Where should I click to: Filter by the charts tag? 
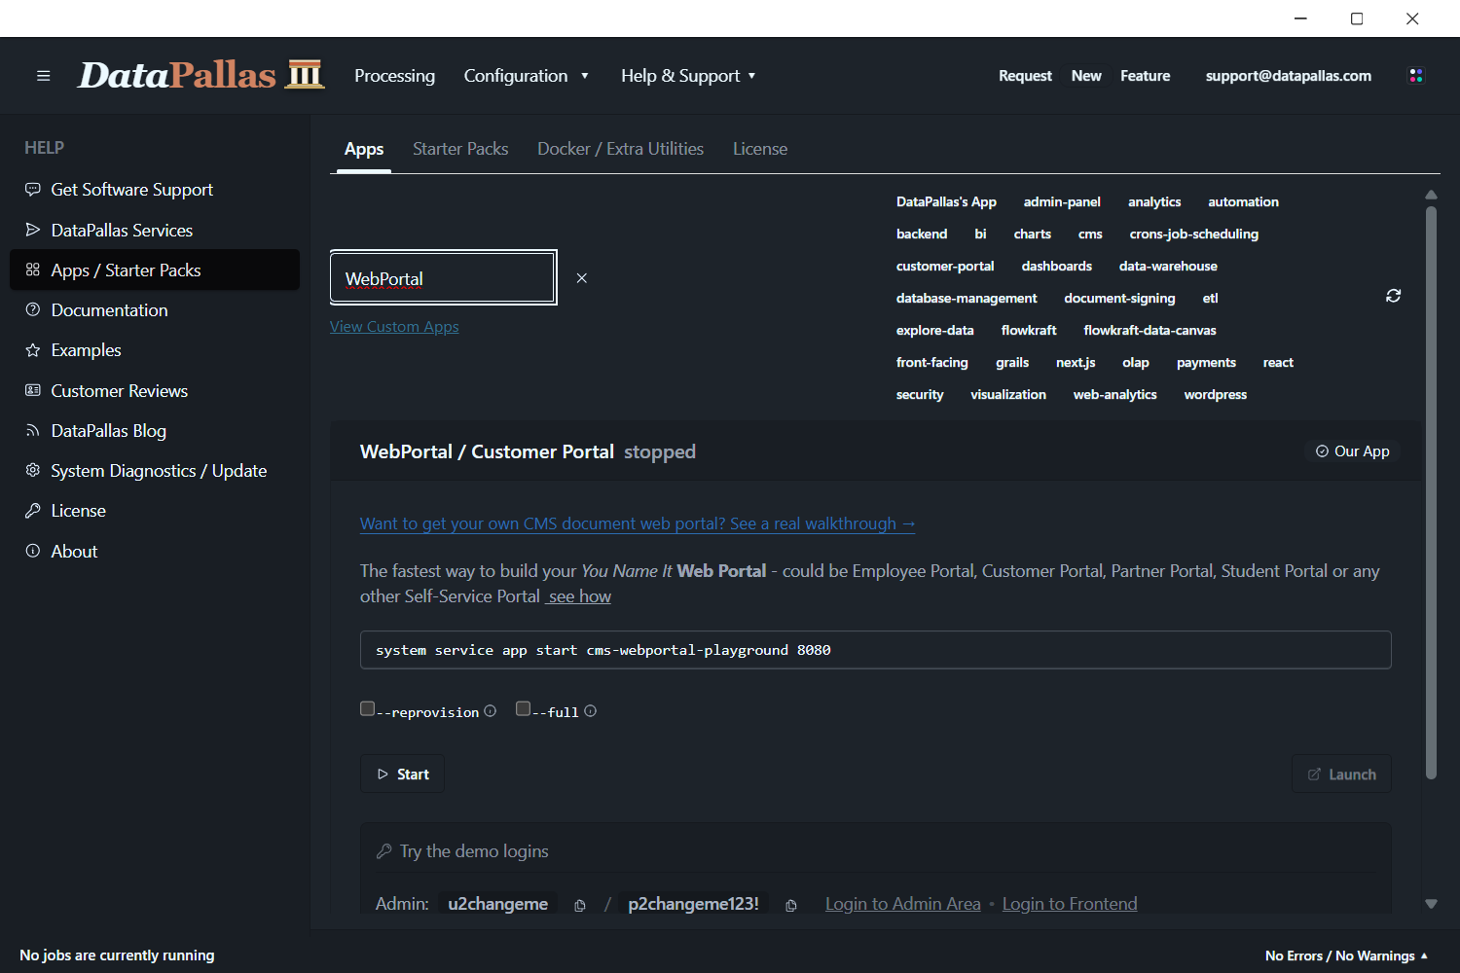coord(1032,234)
